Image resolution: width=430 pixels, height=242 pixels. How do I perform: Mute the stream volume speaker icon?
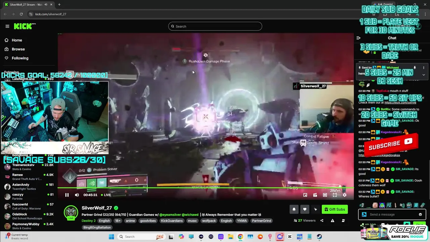[x=77, y=195]
